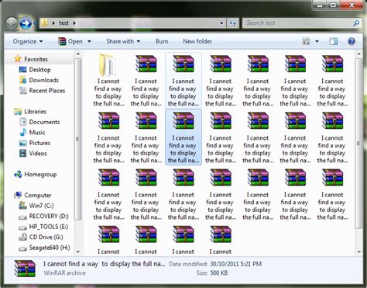This screenshot has width=367, height=288.
Task: Click date modified value '30/10/2011 5:21 PM'
Action: click(236, 264)
